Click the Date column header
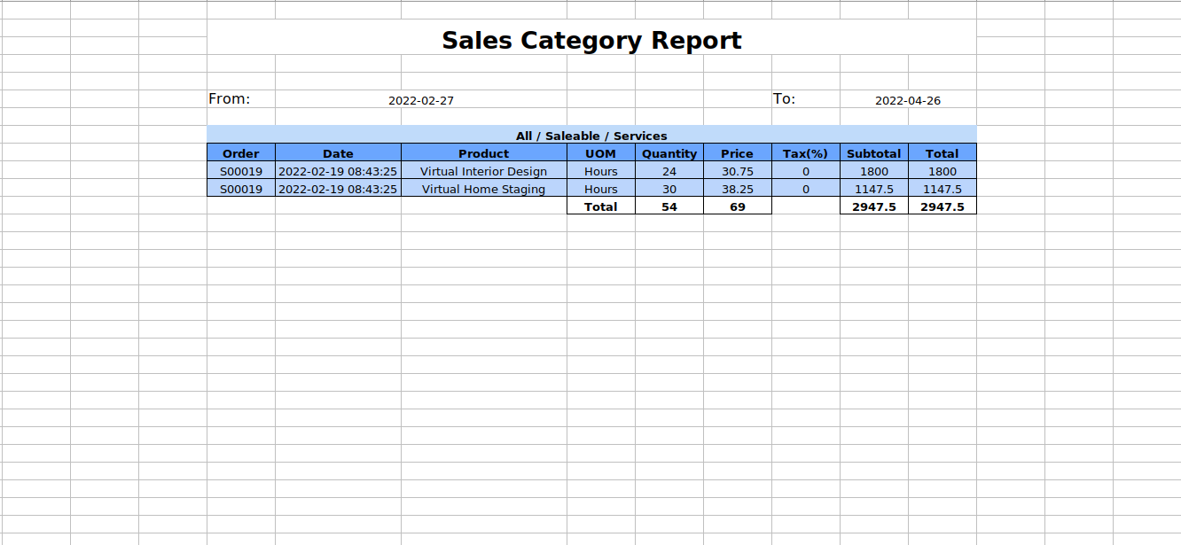This screenshot has height=545, width=1181. coord(338,153)
